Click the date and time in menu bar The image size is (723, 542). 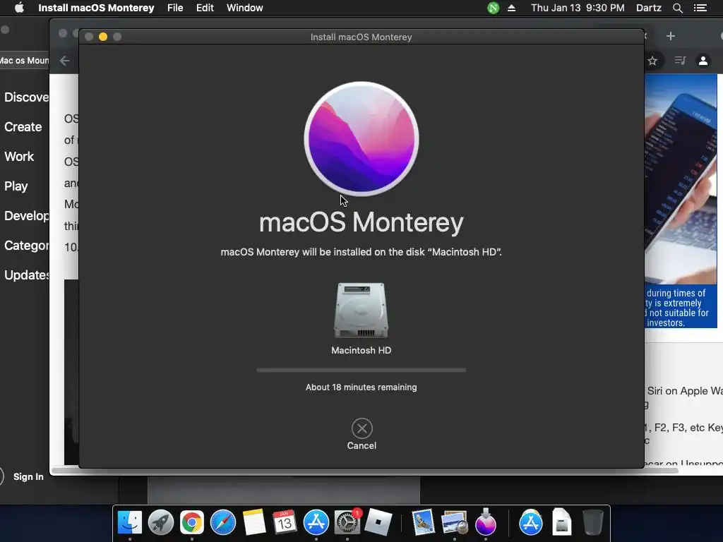(578, 8)
